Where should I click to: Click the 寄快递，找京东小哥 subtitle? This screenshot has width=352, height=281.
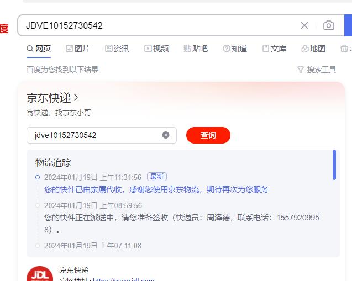pyautogui.click(x=59, y=113)
